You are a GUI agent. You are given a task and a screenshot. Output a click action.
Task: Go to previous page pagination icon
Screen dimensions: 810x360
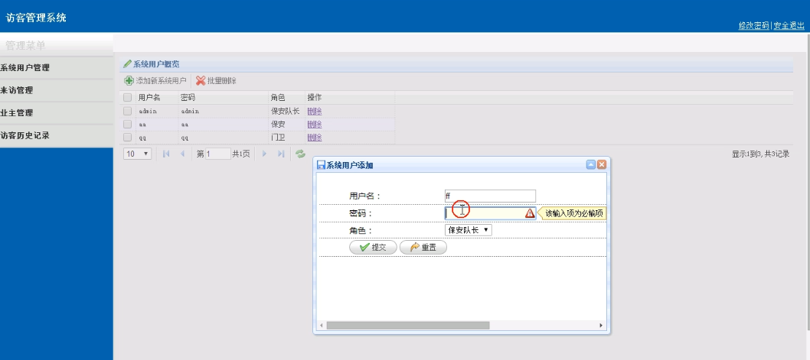[x=182, y=154]
